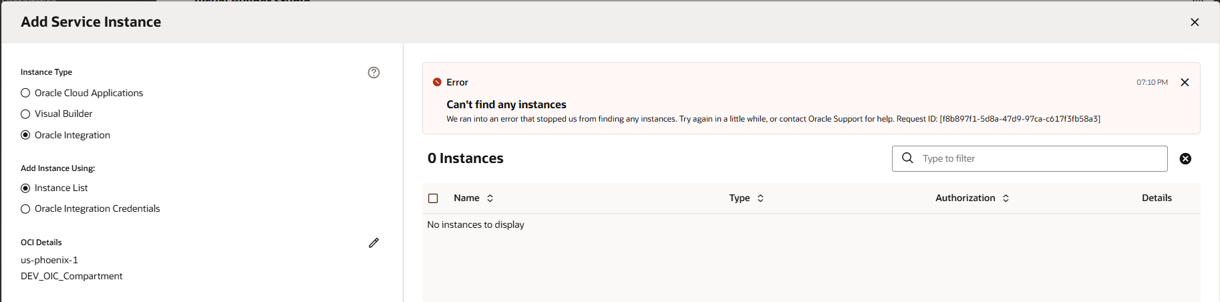Dismiss the error message banner
The width and height of the screenshot is (1220, 302).
click(x=1185, y=82)
